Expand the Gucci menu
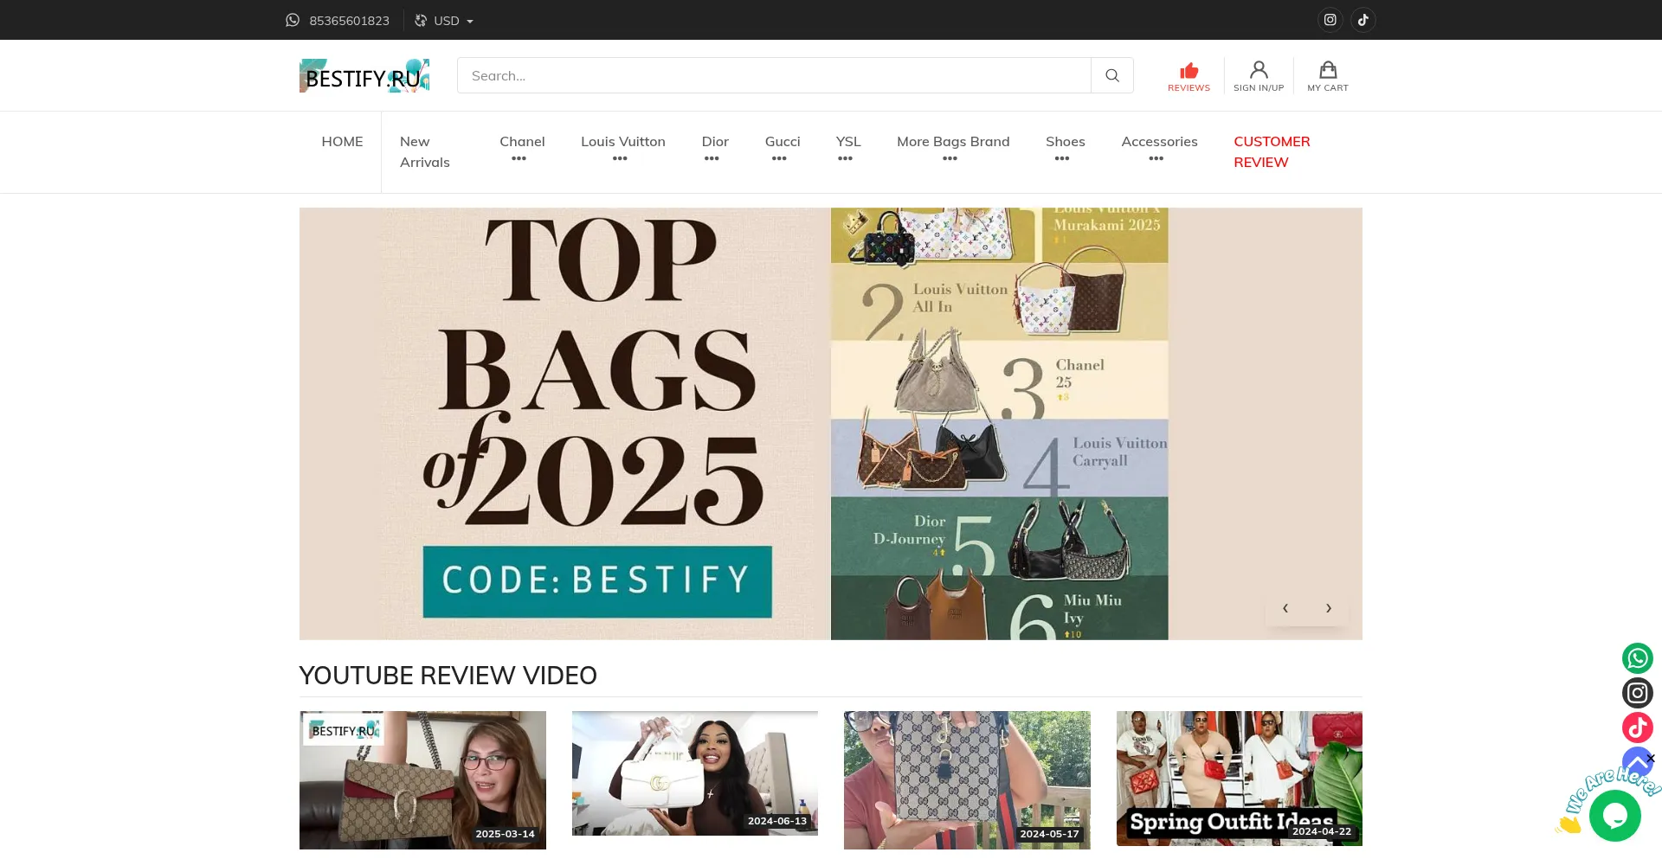Image resolution: width=1662 pixels, height=859 pixels. click(x=783, y=148)
